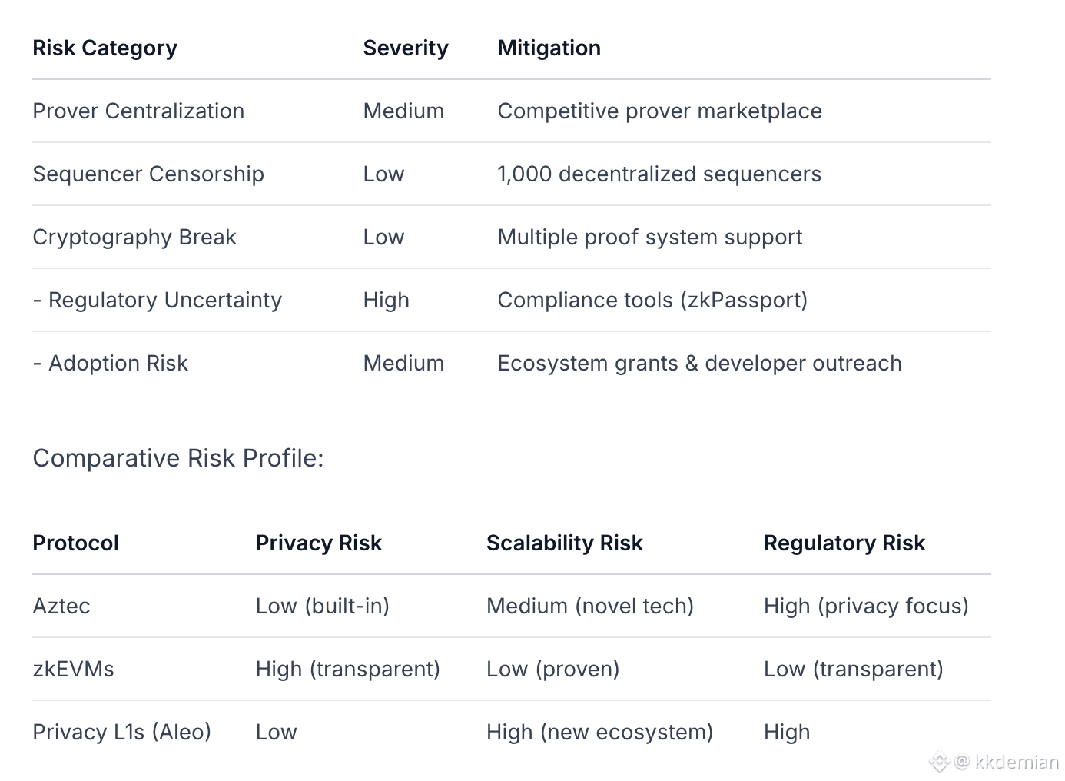Click the Binance watermark logo icon

pyautogui.click(x=939, y=763)
